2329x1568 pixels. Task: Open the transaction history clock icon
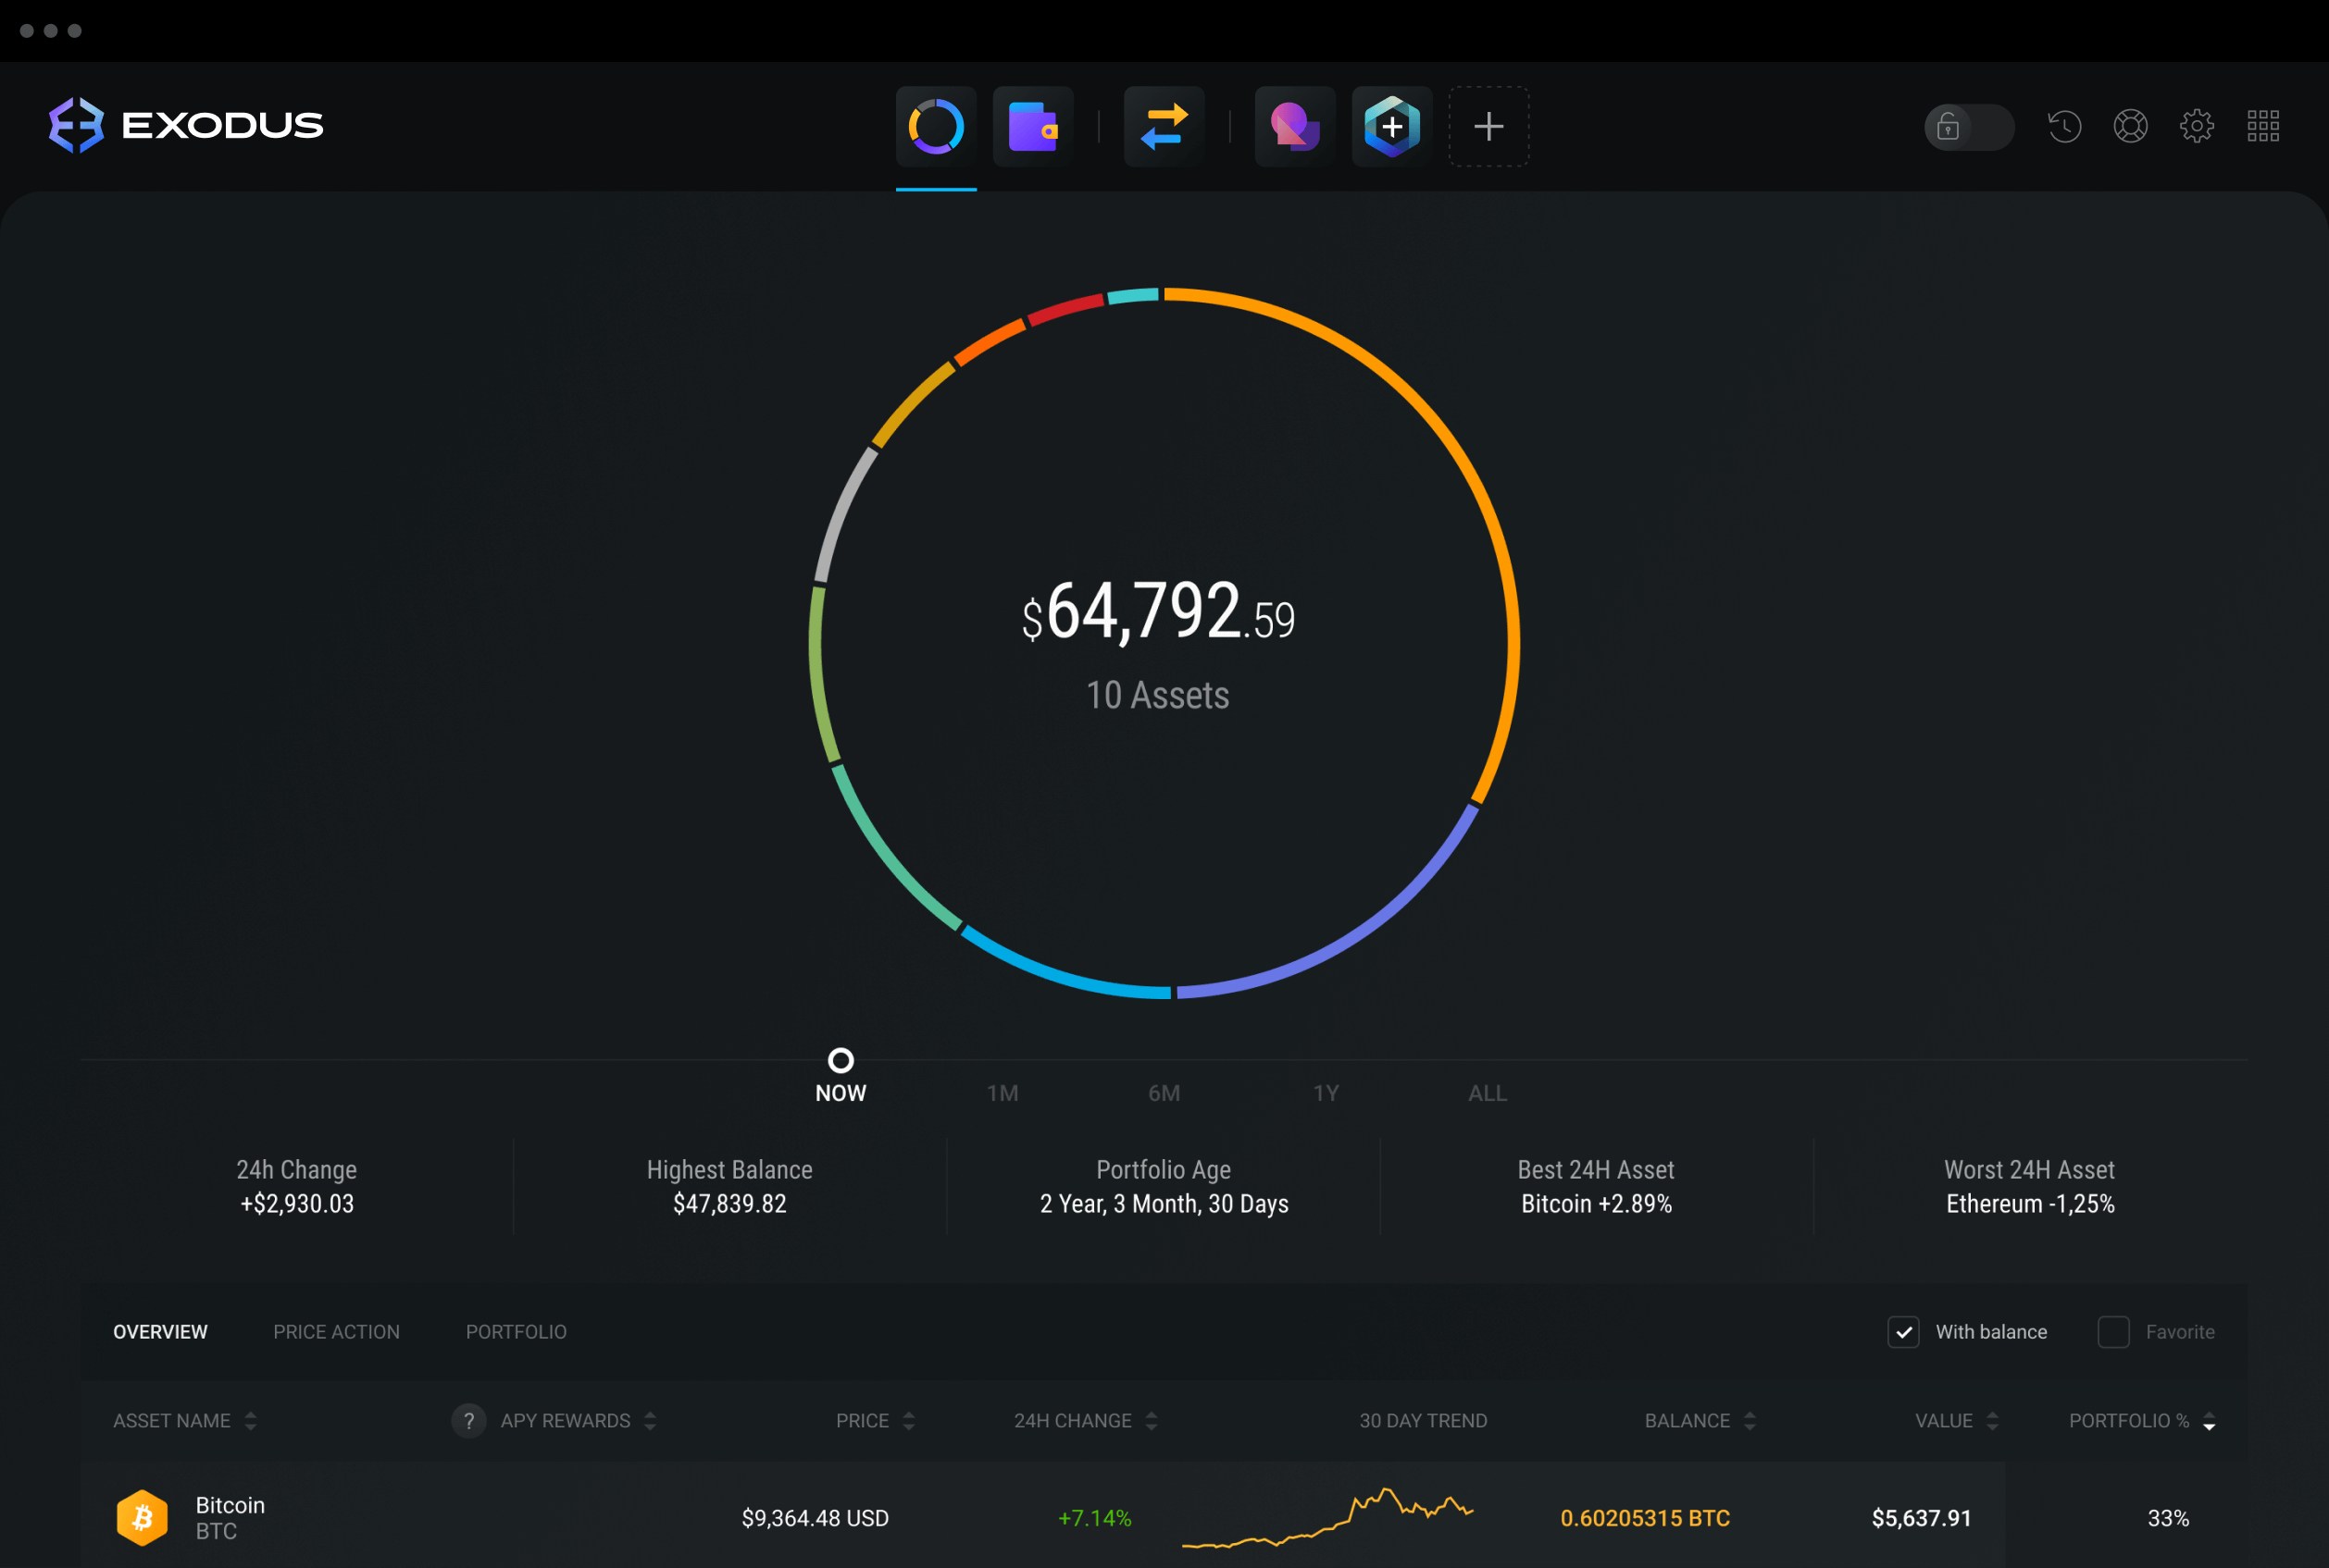pyautogui.click(x=2062, y=126)
